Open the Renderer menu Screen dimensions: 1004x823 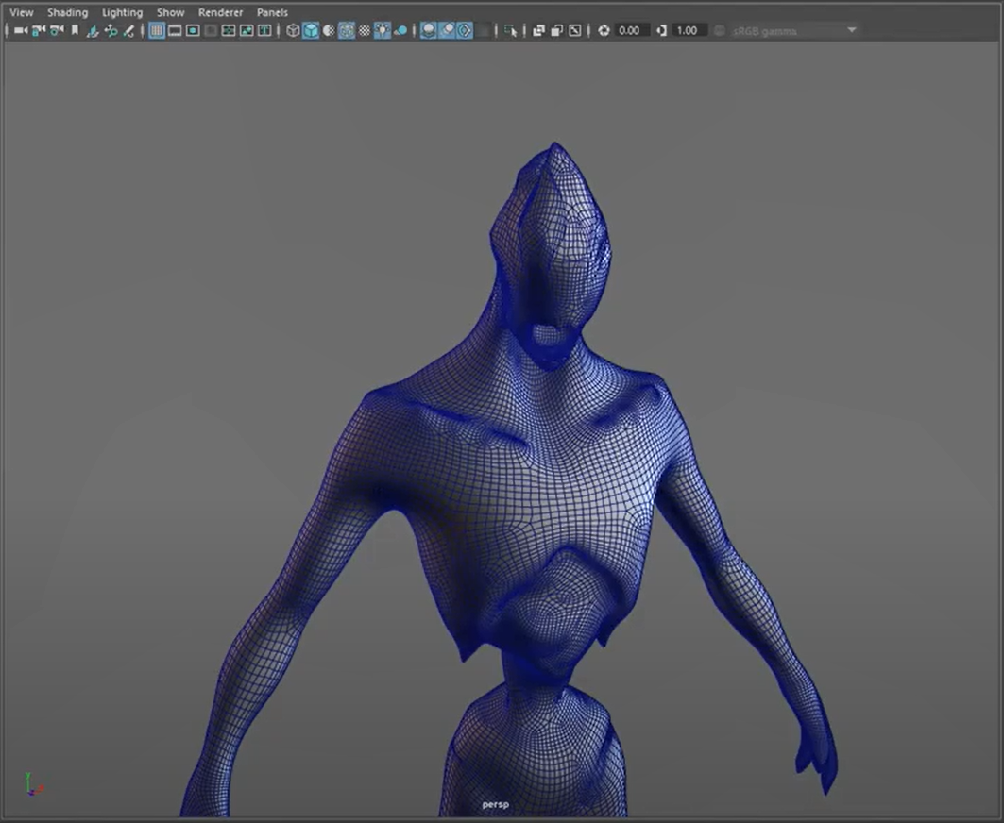(x=220, y=12)
